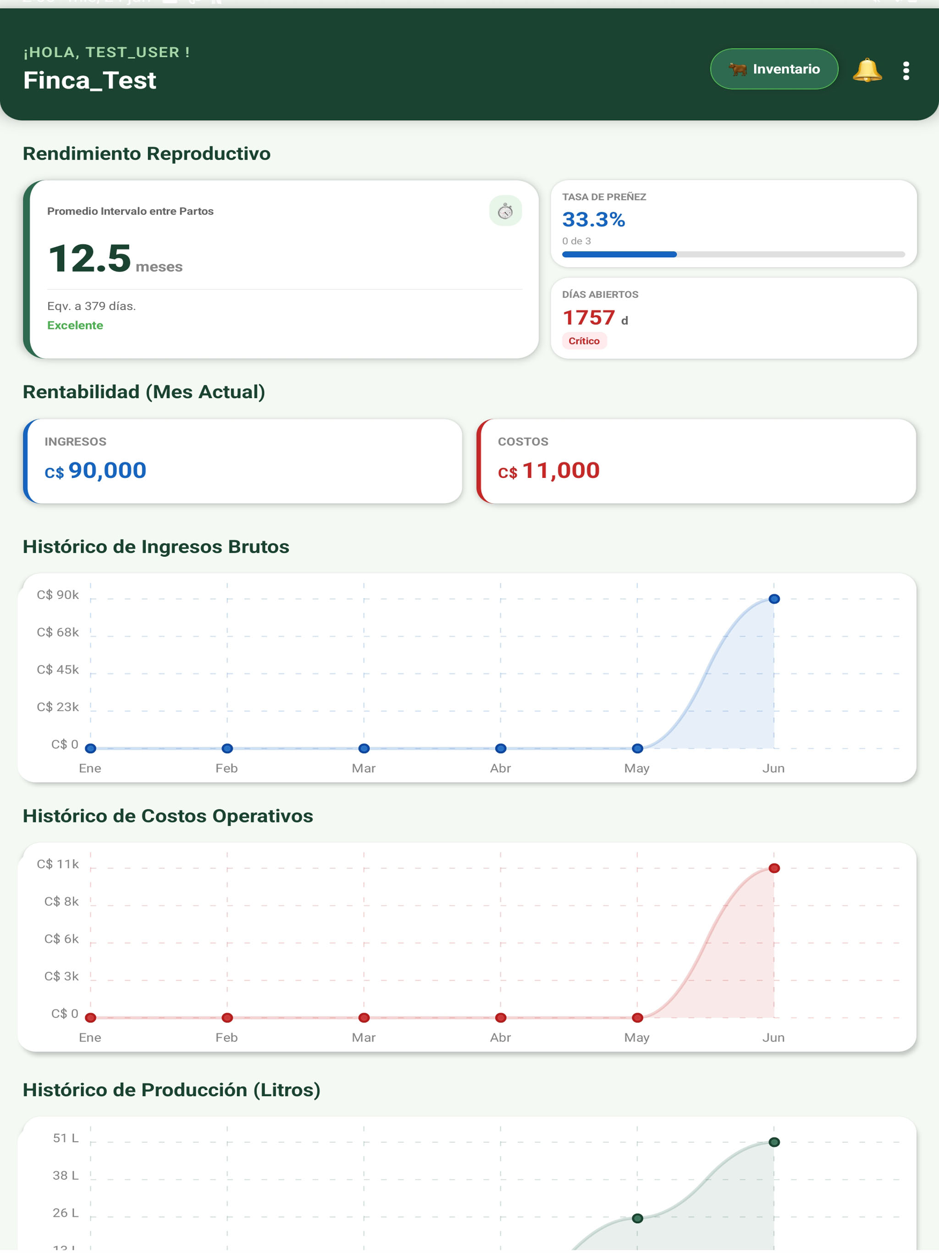Open the Inventario screen
This screenshot has height=1253, width=939.
[x=773, y=69]
